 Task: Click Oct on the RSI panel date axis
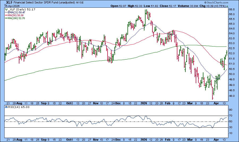pos(69,140)
